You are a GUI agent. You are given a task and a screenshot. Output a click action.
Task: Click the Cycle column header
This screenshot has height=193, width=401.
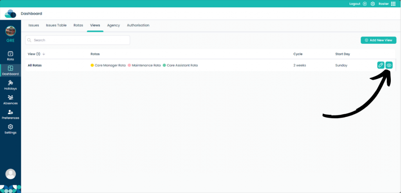[x=298, y=54]
